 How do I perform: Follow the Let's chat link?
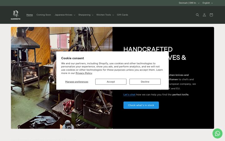pyautogui.click(x=129, y=95)
